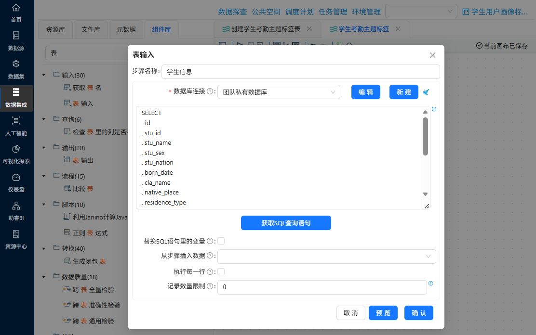The width and height of the screenshot is (536, 335).
Task: Switch to the 资源库 tab
Action: point(55,29)
